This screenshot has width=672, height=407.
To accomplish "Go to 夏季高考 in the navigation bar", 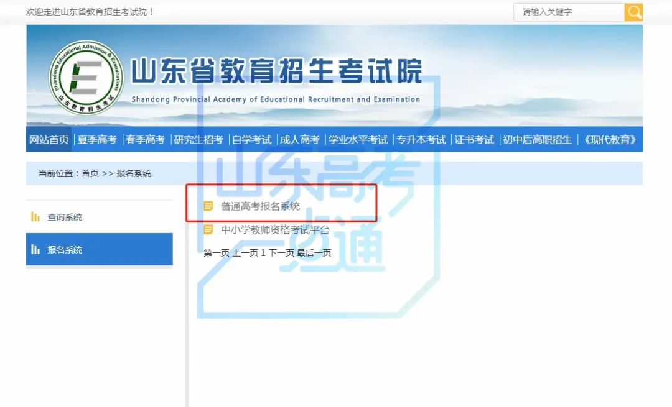I will (x=97, y=140).
